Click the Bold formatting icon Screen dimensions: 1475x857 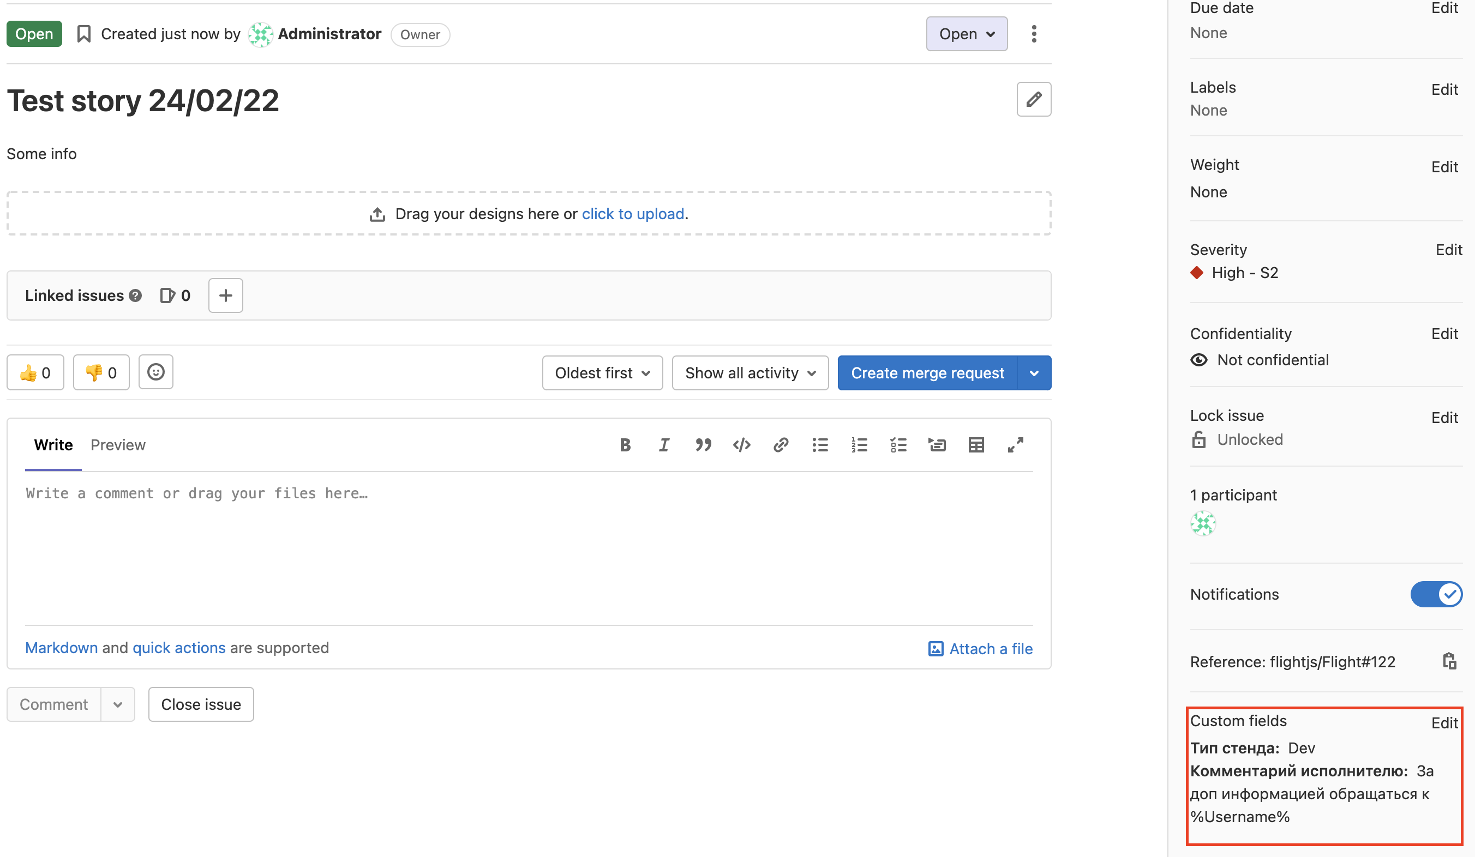pos(625,445)
